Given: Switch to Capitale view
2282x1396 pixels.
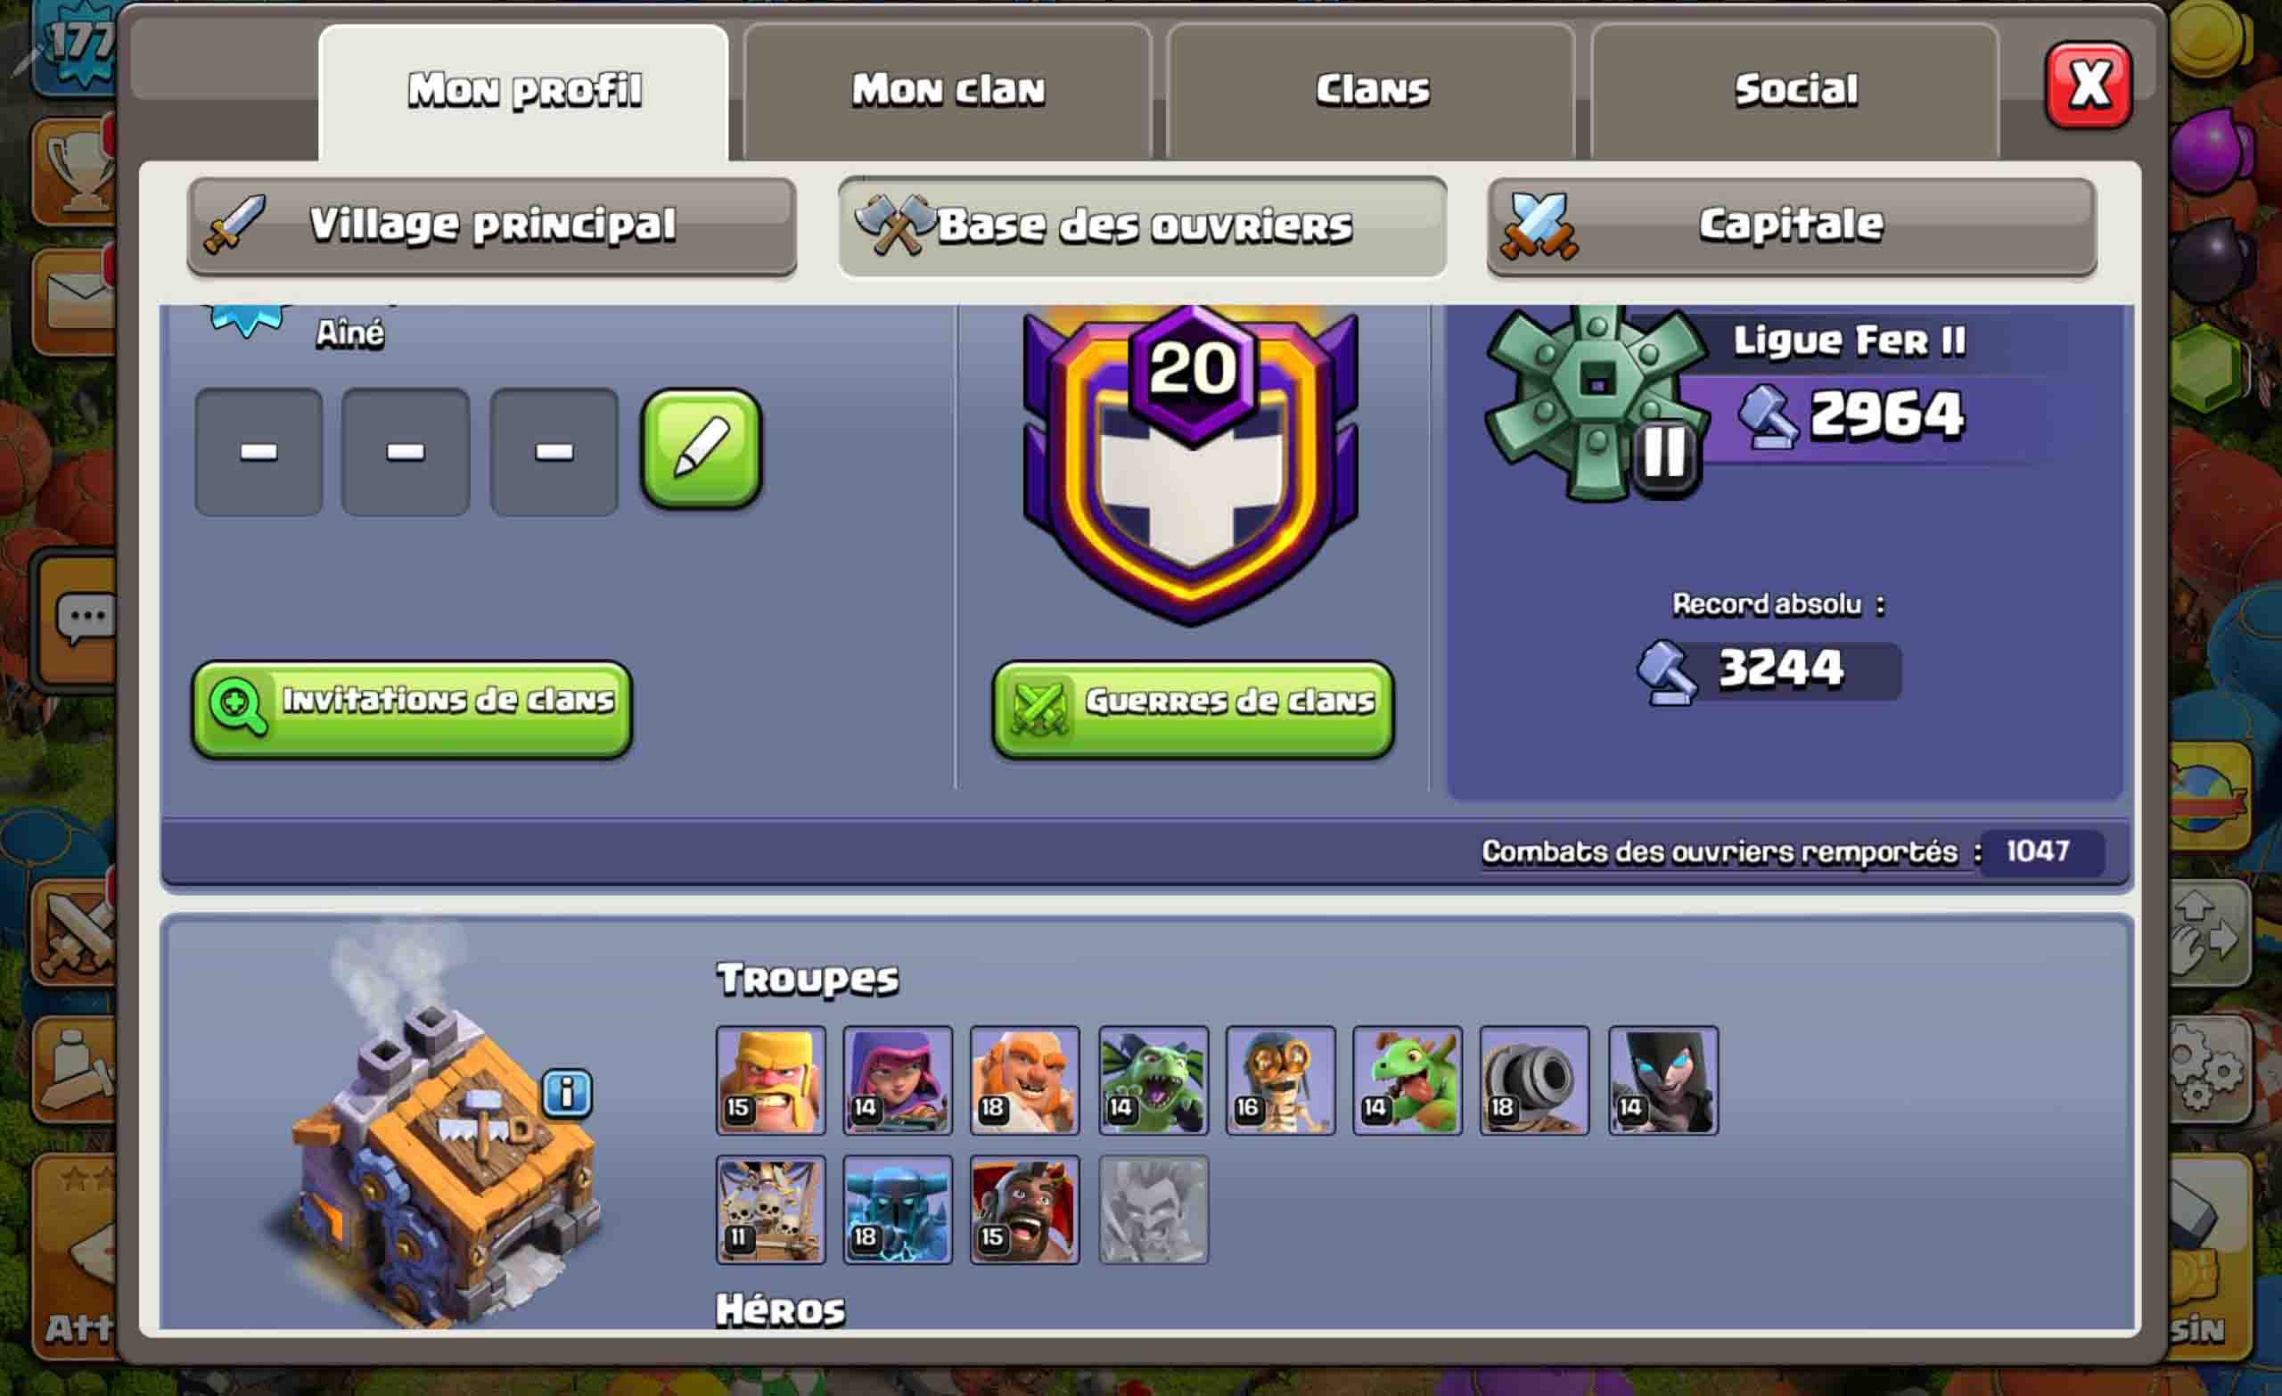Looking at the screenshot, I should (x=1792, y=226).
